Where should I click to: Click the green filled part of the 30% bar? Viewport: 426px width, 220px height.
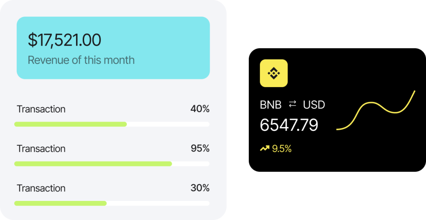coord(60,203)
